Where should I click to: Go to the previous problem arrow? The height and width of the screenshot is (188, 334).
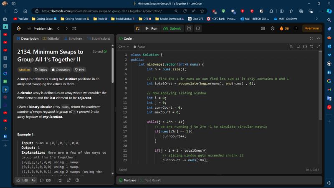pyautogui.click(x=58, y=28)
